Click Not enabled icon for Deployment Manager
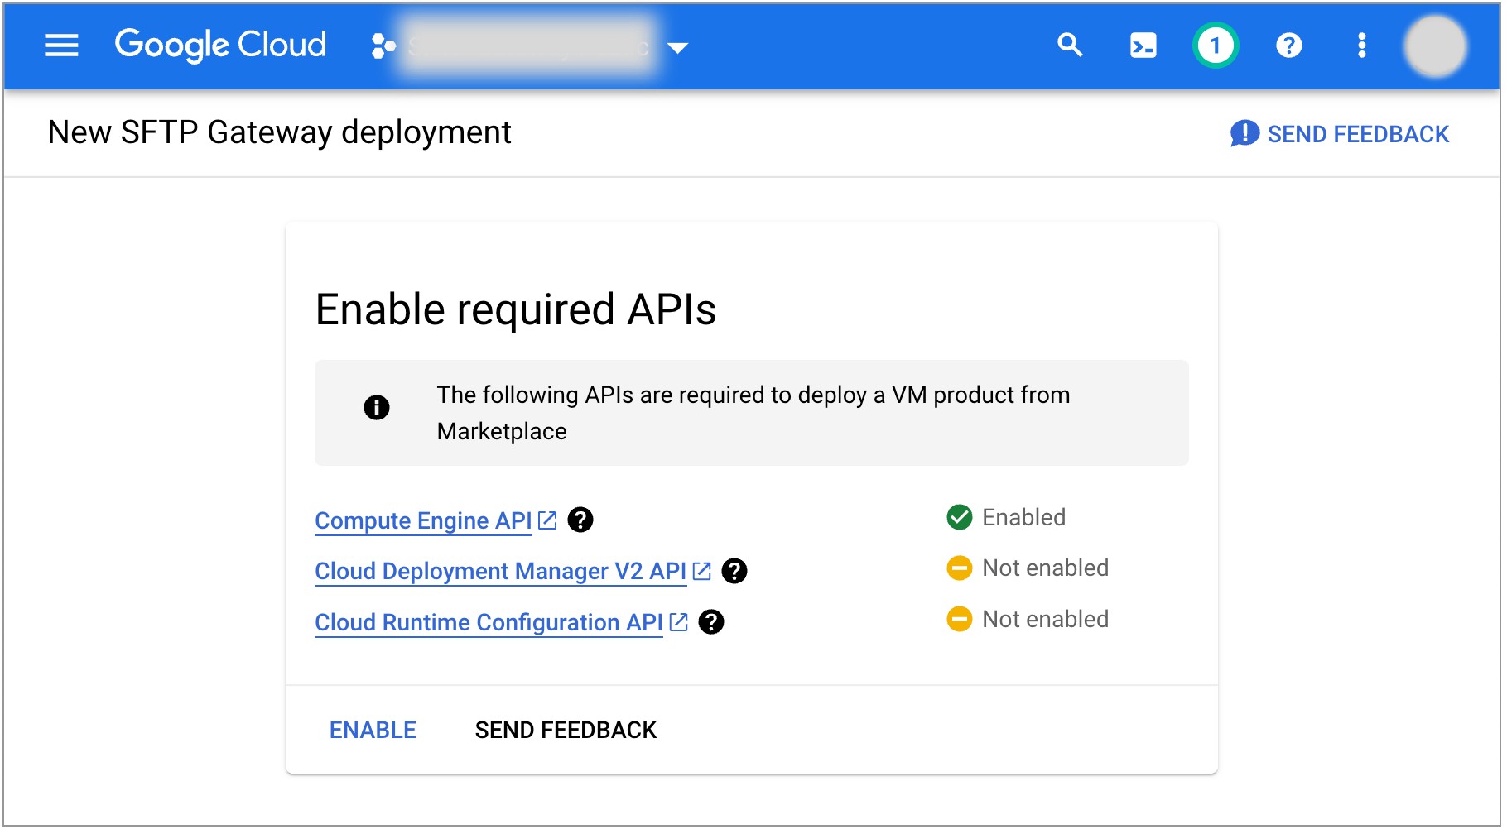1507x829 pixels. (x=959, y=568)
